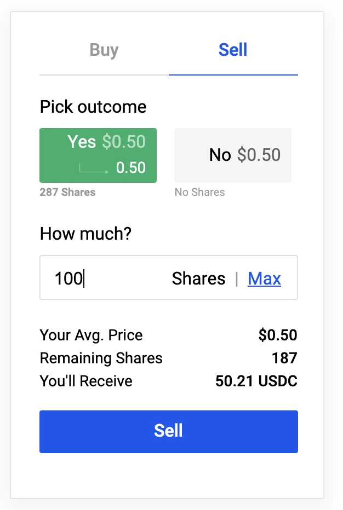Switch to the Buy tab
The image size is (343, 510).
104,50
